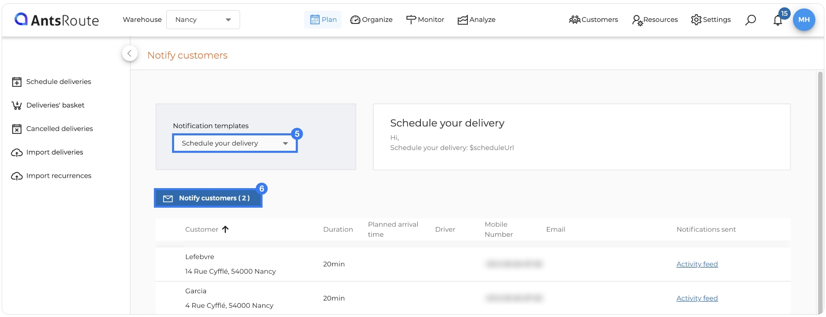Click the Schedule deliveries calendar icon
The image size is (826, 317).
(x=17, y=82)
